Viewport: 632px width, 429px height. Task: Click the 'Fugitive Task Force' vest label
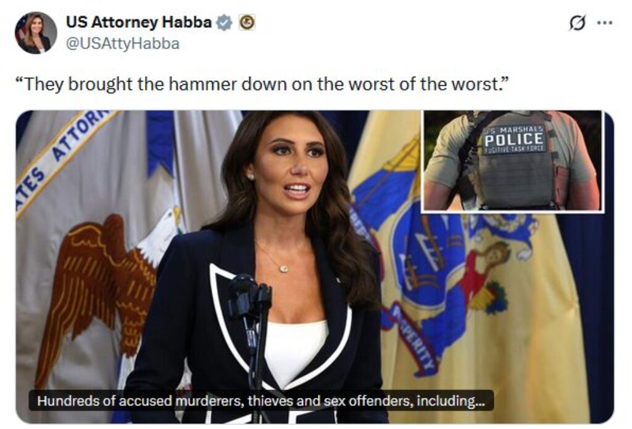(x=514, y=150)
